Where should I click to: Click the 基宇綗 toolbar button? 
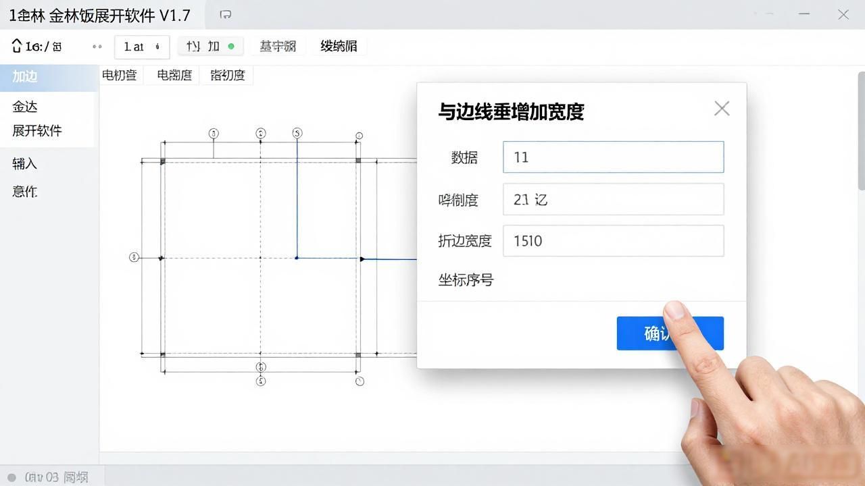[278, 47]
